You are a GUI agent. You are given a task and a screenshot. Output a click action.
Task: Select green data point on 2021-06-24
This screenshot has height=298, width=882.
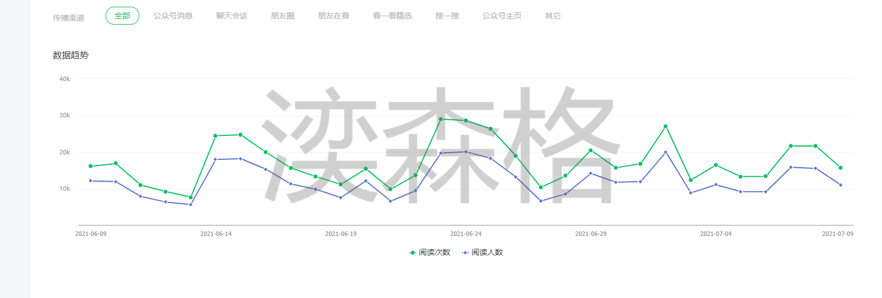point(466,121)
